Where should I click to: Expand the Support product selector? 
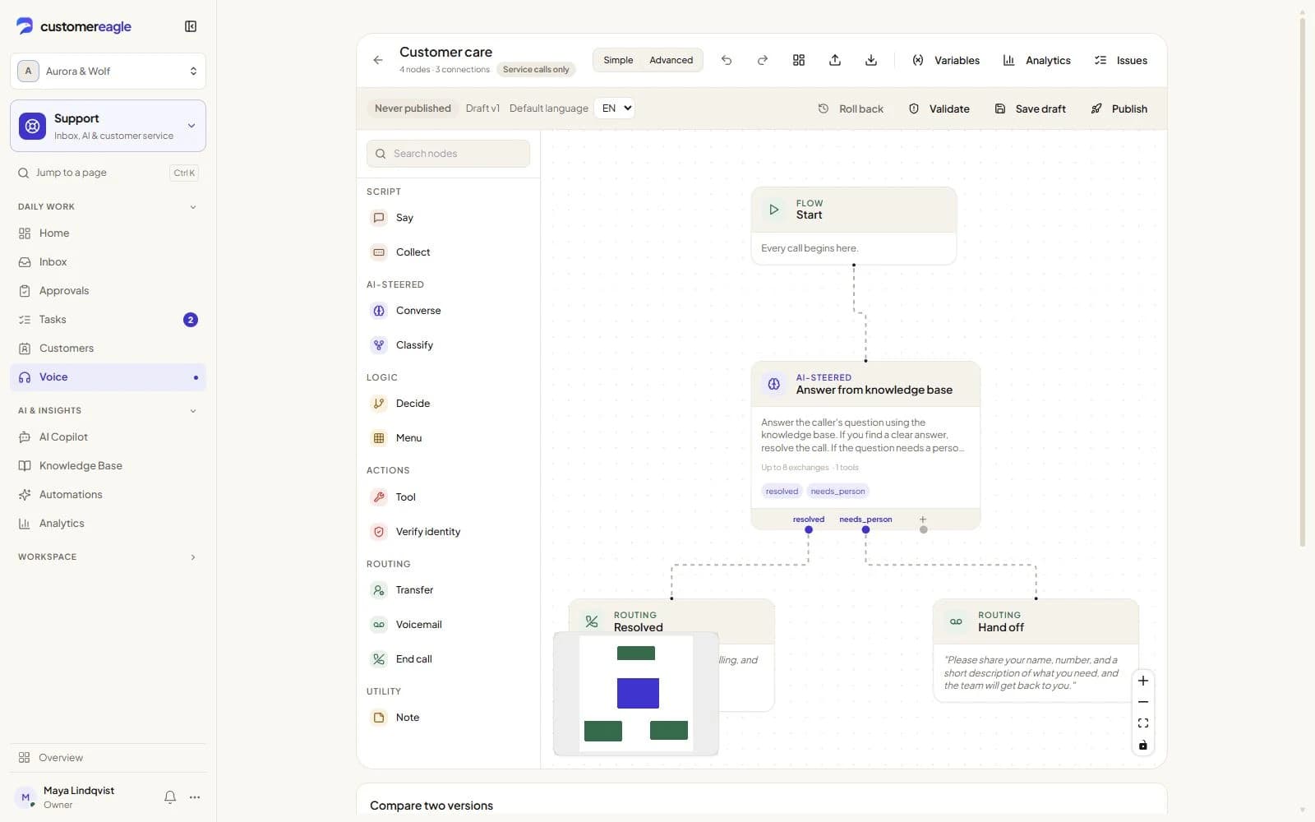(x=108, y=126)
